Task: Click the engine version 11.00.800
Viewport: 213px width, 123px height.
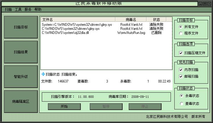Action: coord(86,97)
